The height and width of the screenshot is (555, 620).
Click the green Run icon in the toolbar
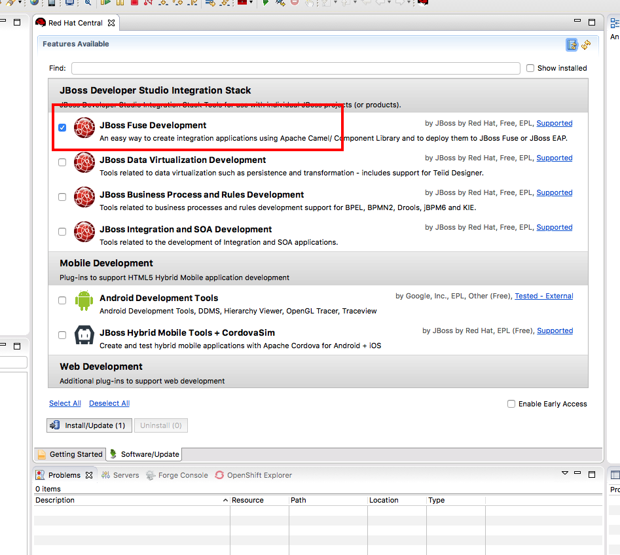266,3
